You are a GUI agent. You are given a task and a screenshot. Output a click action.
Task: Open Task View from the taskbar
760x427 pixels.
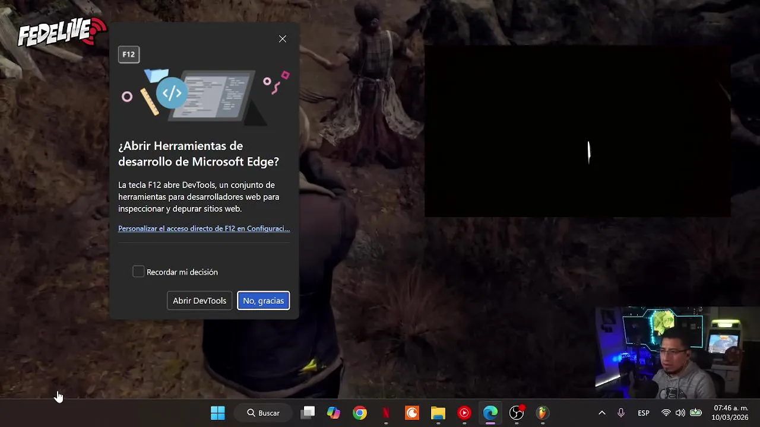(x=308, y=413)
